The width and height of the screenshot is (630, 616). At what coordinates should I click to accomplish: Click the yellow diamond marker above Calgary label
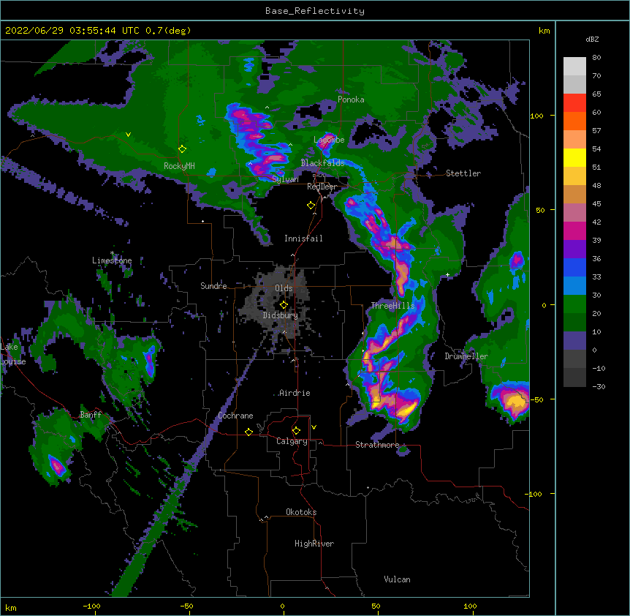coord(296,431)
